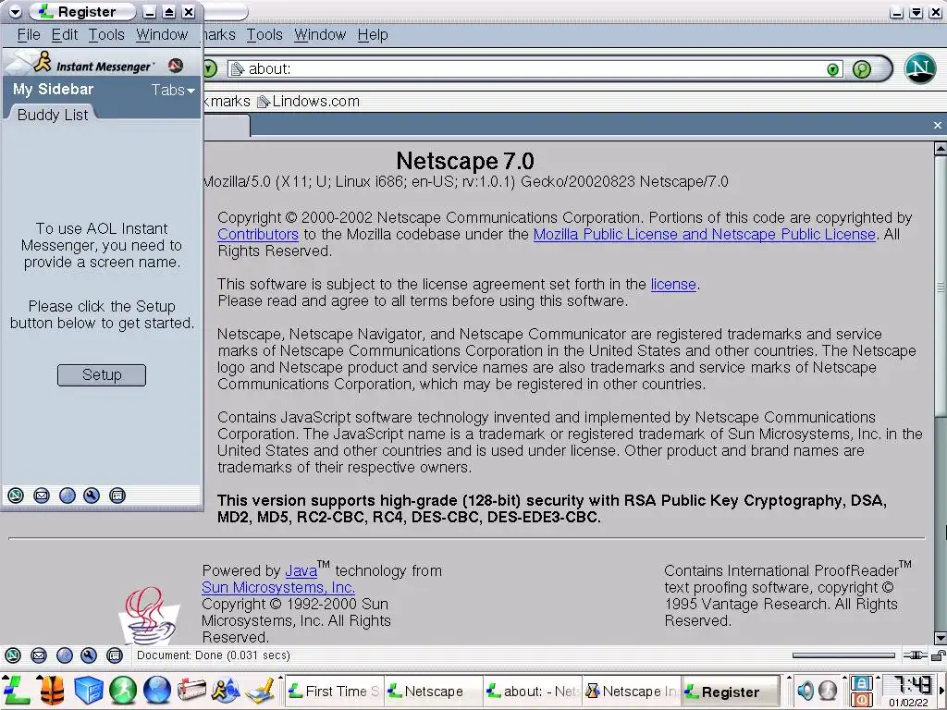Image resolution: width=947 pixels, height=710 pixels.
Task: Open Composer icon in Register window component bar
Action: click(92, 496)
